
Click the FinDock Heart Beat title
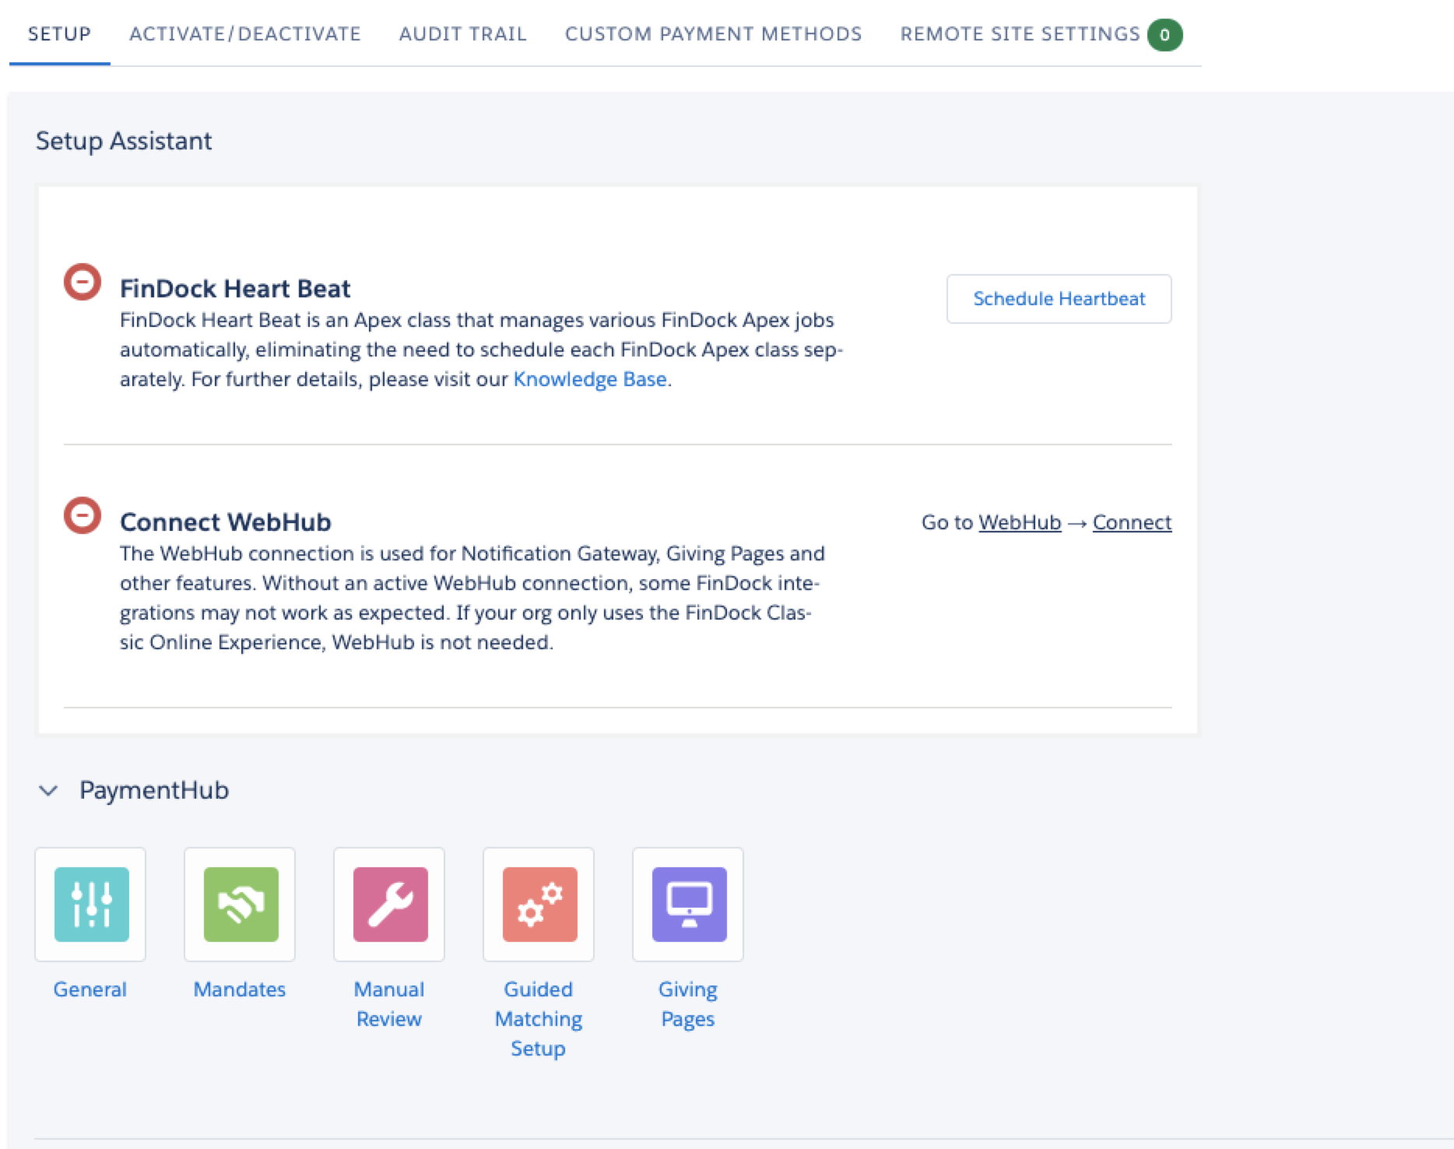coord(235,288)
